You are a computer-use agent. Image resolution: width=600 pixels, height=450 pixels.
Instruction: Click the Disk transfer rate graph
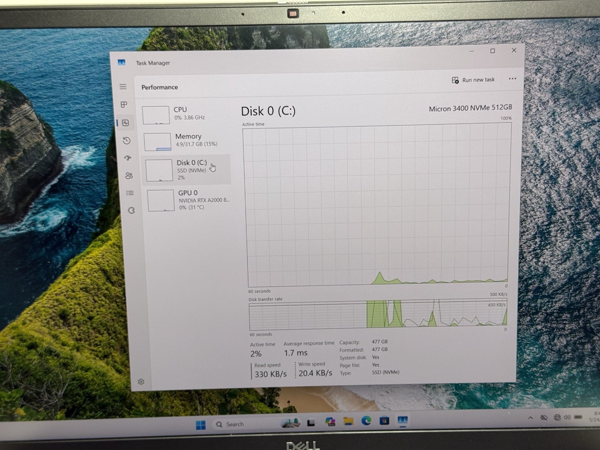point(378,314)
